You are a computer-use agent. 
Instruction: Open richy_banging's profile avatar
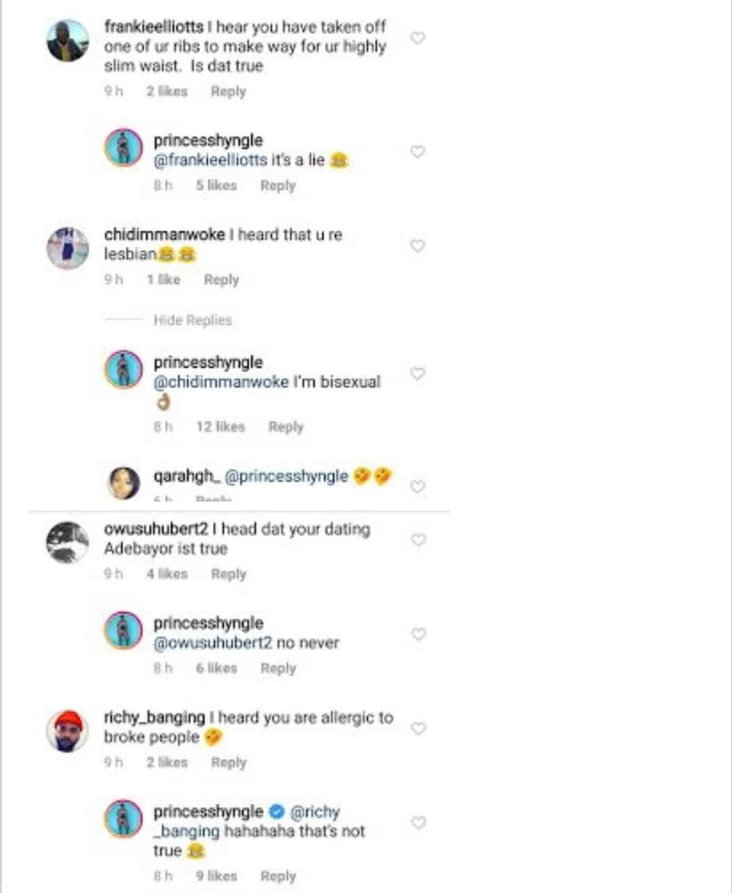click(68, 732)
